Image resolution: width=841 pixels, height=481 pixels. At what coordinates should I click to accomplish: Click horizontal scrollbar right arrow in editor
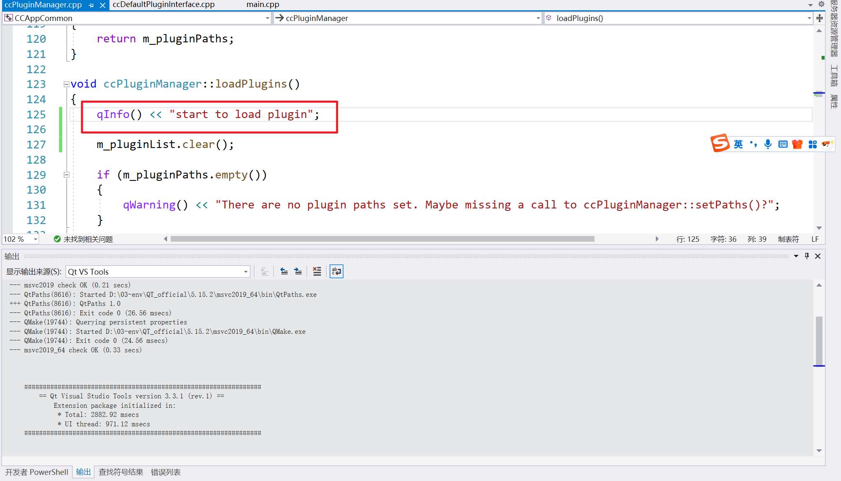click(x=657, y=239)
